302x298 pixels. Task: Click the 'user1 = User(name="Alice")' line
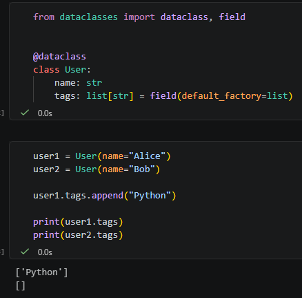[102, 156]
